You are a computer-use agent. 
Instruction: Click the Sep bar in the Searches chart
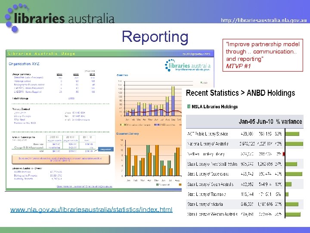click(173, 101)
